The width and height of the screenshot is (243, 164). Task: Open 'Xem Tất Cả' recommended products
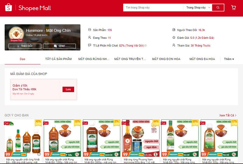click(x=228, y=115)
